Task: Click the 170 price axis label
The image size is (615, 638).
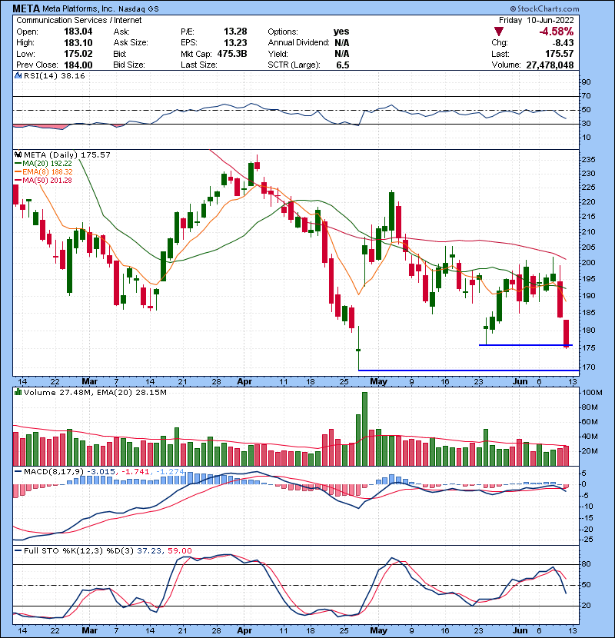Action: pyautogui.click(x=588, y=367)
